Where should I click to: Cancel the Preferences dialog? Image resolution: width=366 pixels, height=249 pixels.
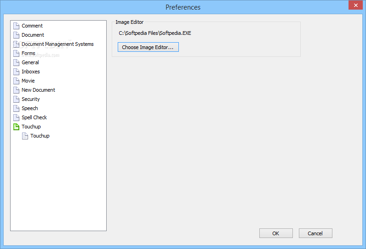point(315,233)
